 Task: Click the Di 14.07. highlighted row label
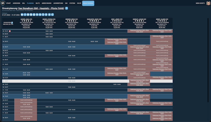[x=5, y=81]
